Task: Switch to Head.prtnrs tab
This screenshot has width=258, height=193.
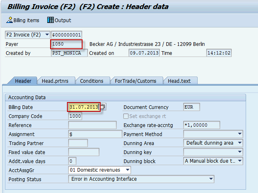Action: point(55,81)
